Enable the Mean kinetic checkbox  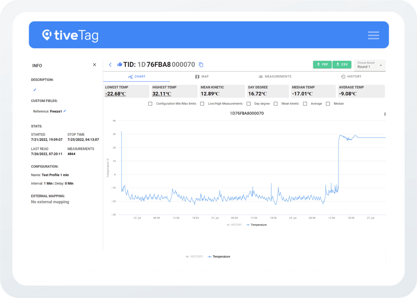(x=275, y=104)
